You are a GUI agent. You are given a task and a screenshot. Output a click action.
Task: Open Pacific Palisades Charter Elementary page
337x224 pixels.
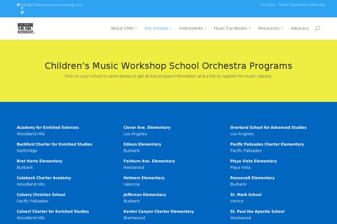point(267,144)
